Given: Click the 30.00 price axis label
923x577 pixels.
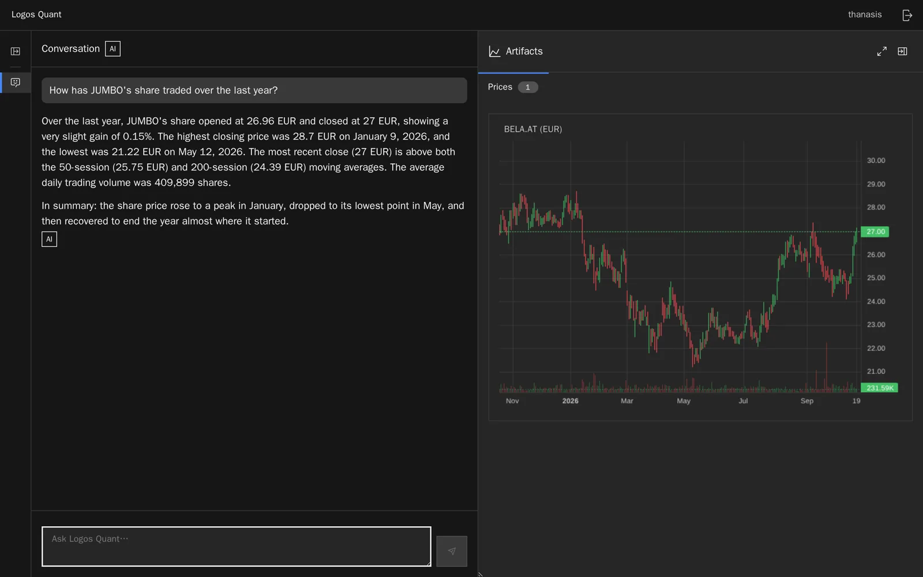Looking at the screenshot, I should tap(876, 160).
